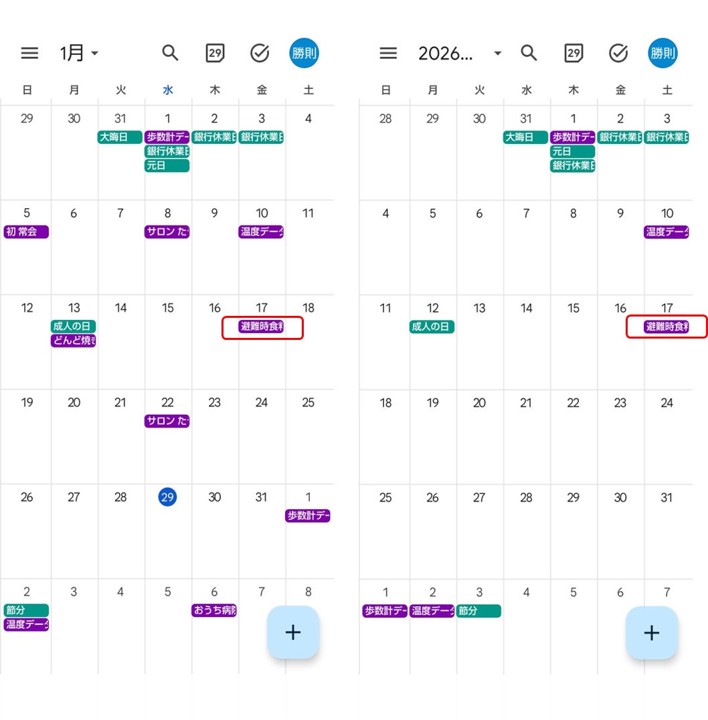Screen dimensions: 708x720
Task: Select today's date 29 circled in blue
Action: [x=167, y=497]
